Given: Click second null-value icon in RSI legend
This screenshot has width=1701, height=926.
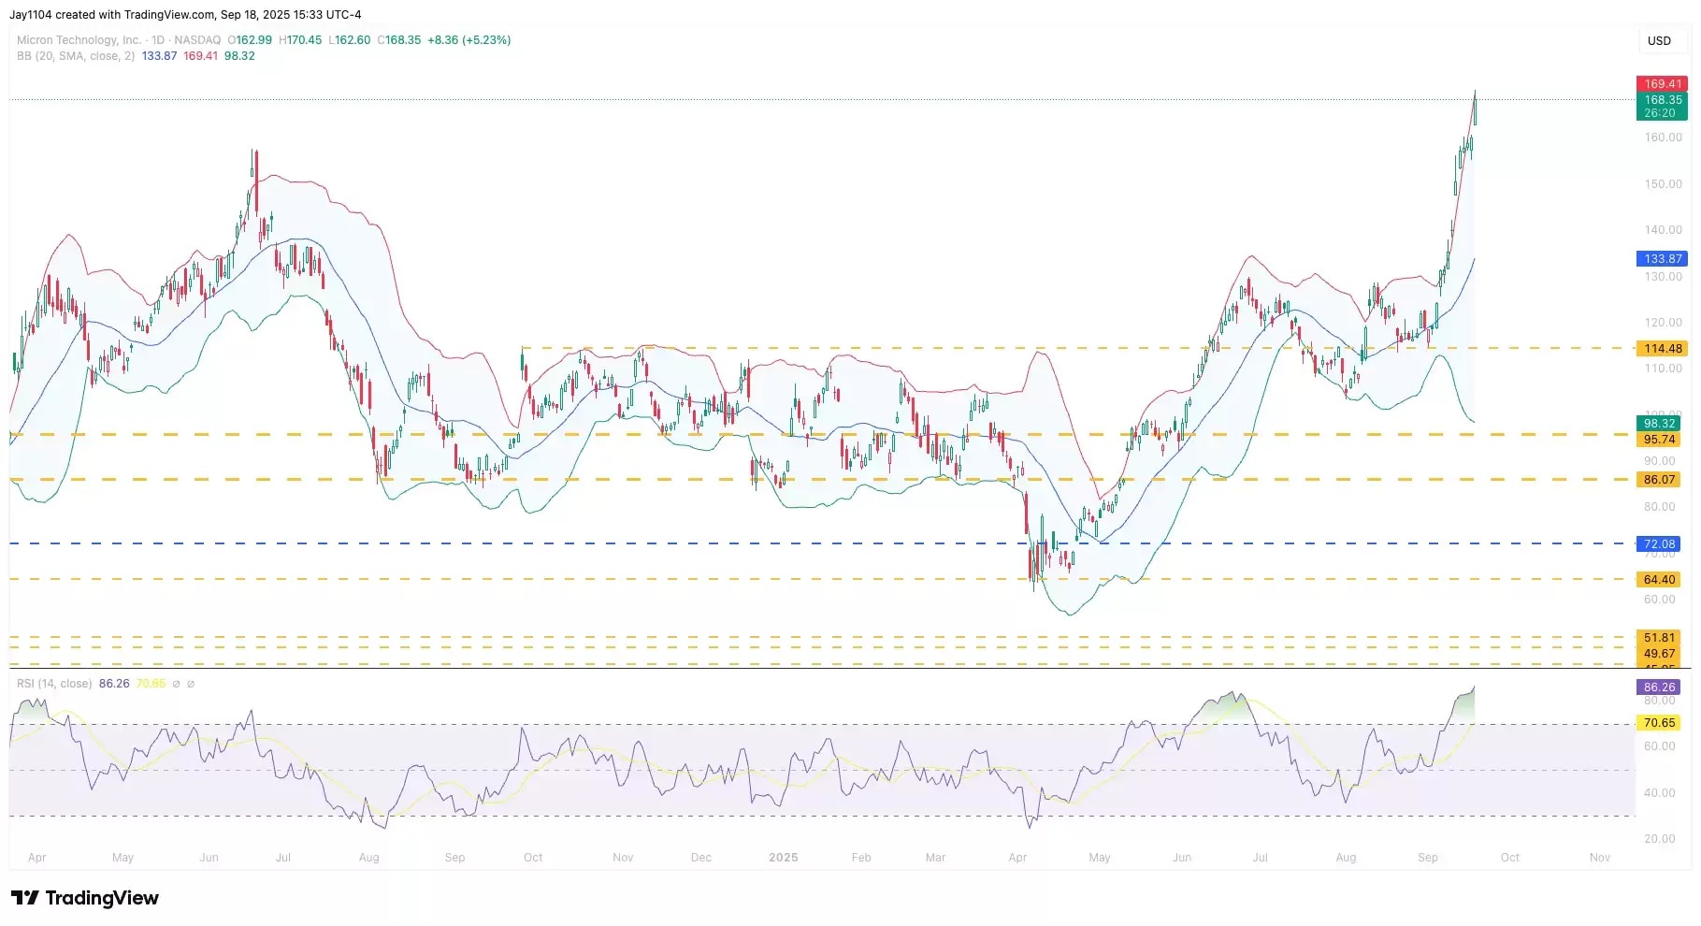Looking at the screenshot, I should click(x=191, y=684).
